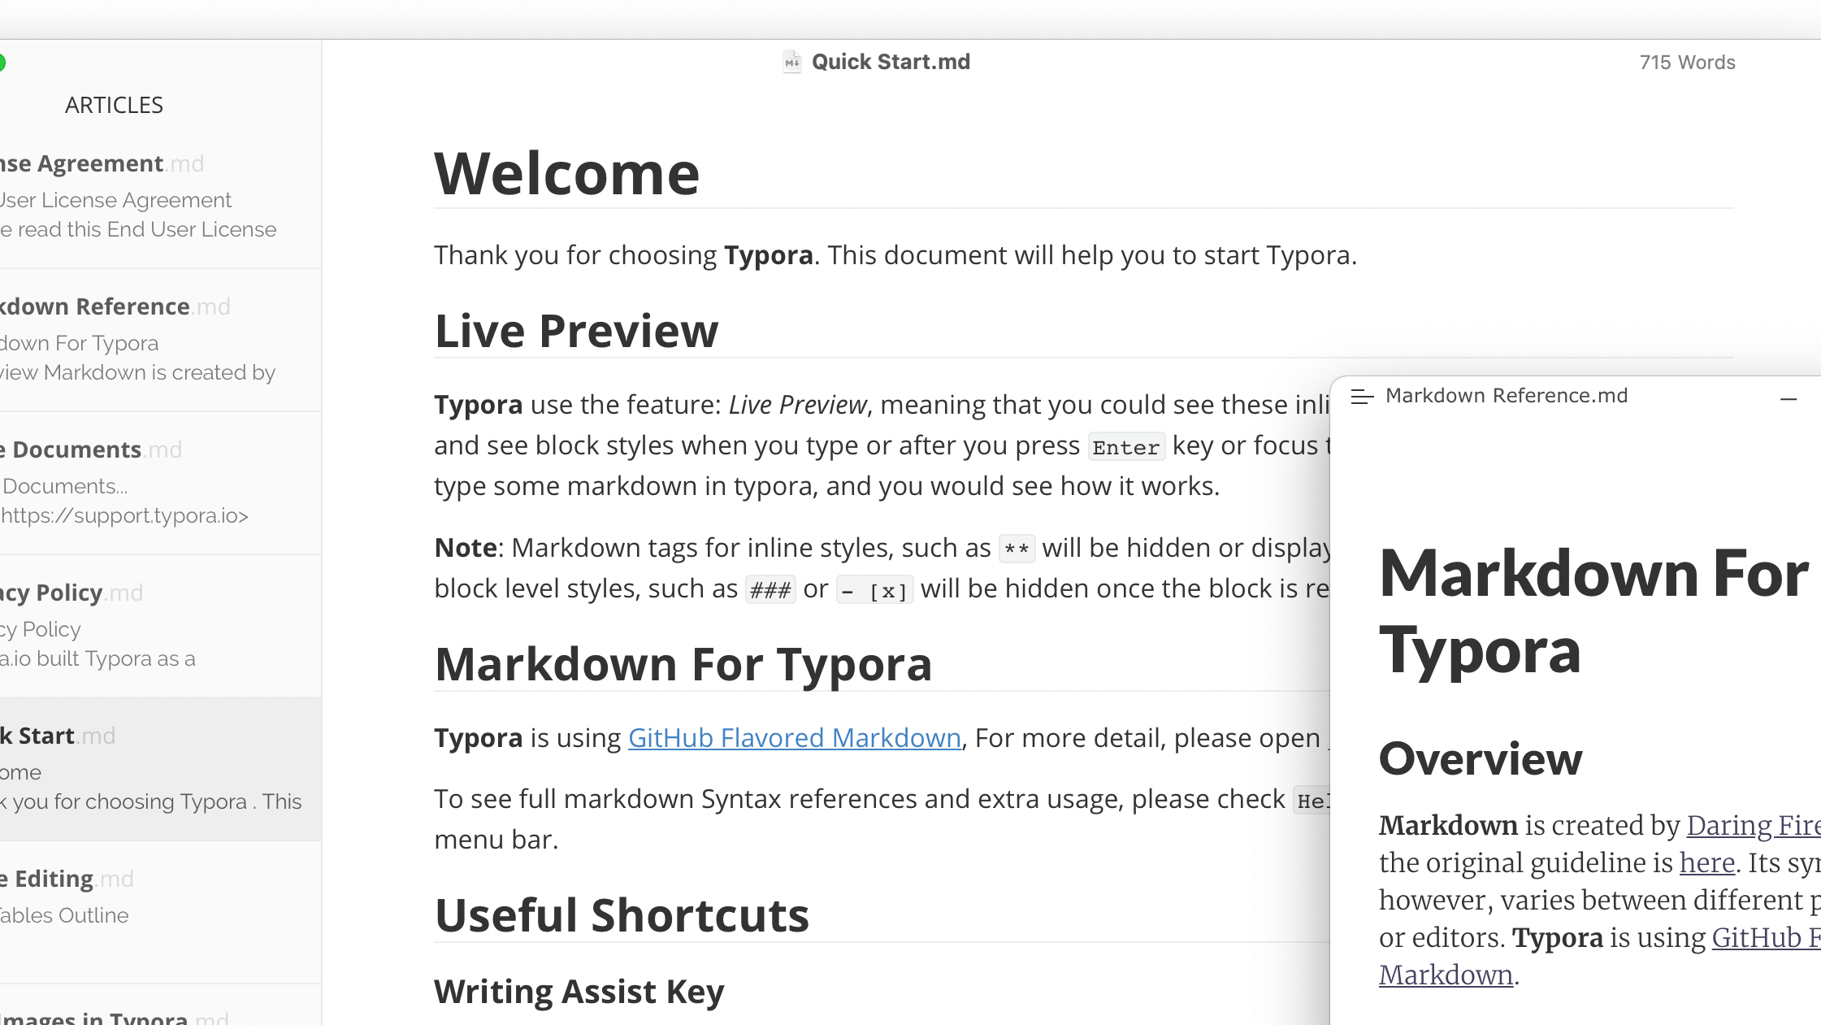This screenshot has height=1025, width=1821.
Task: Click the Live Preview heading
Action: (x=576, y=331)
